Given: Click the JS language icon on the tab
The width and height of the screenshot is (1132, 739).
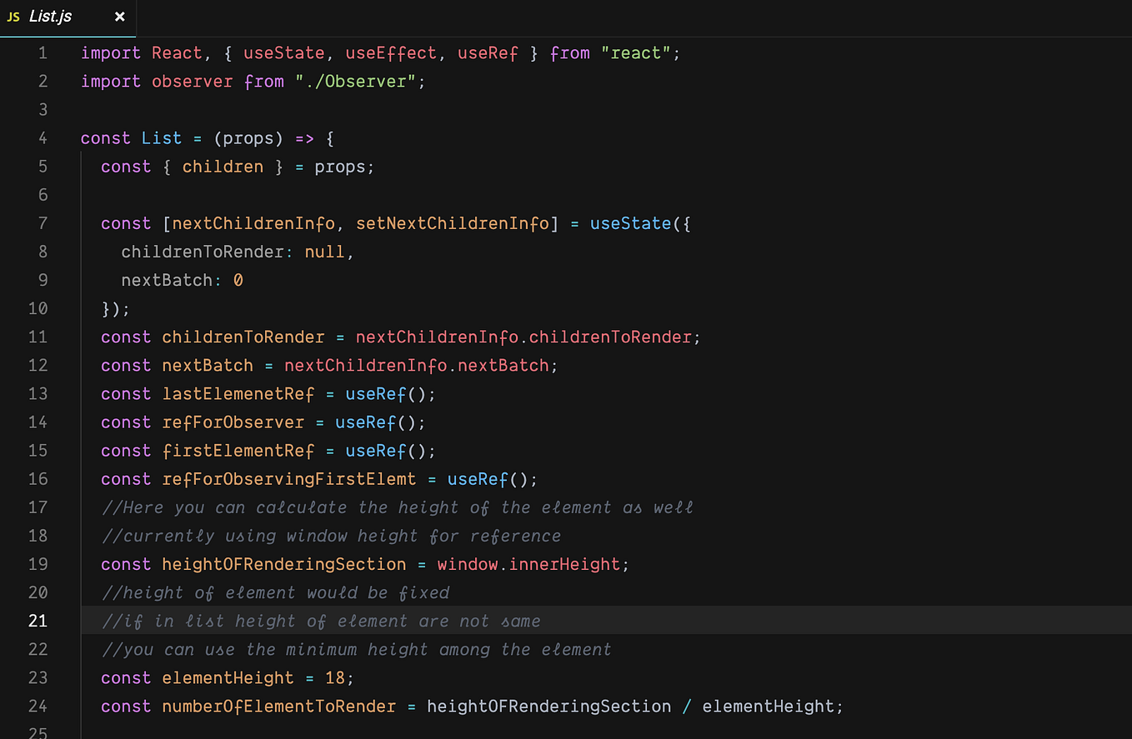Looking at the screenshot, I should [x=13, y=16].
